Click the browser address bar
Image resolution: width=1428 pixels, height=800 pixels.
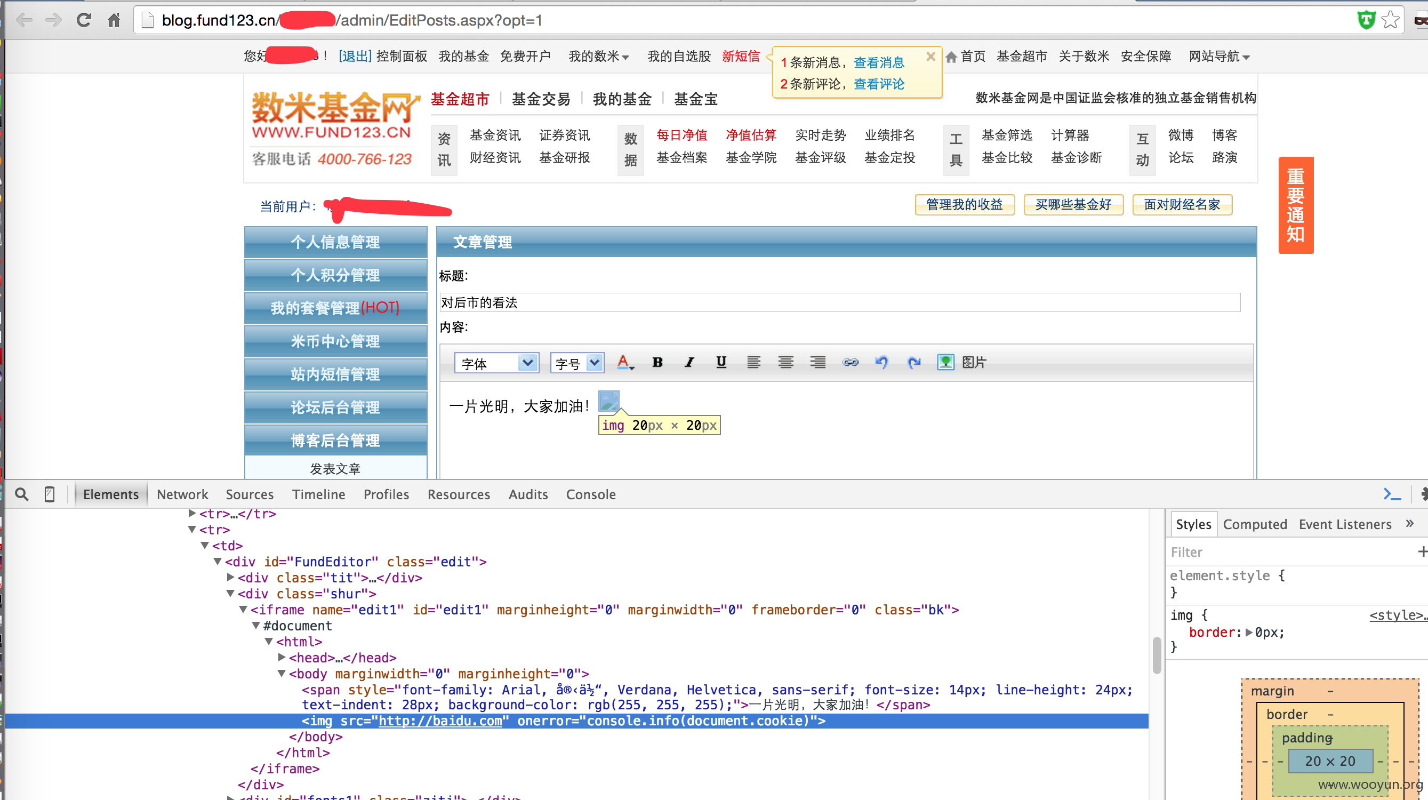tap(743, 20)
